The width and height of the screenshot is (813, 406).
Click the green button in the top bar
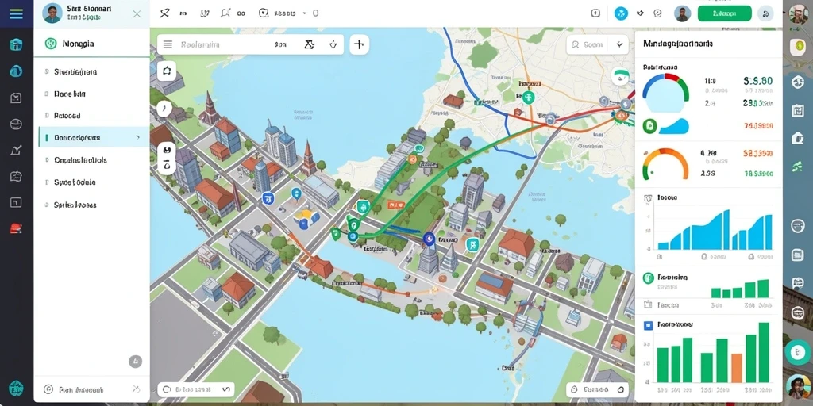point(724,13)
